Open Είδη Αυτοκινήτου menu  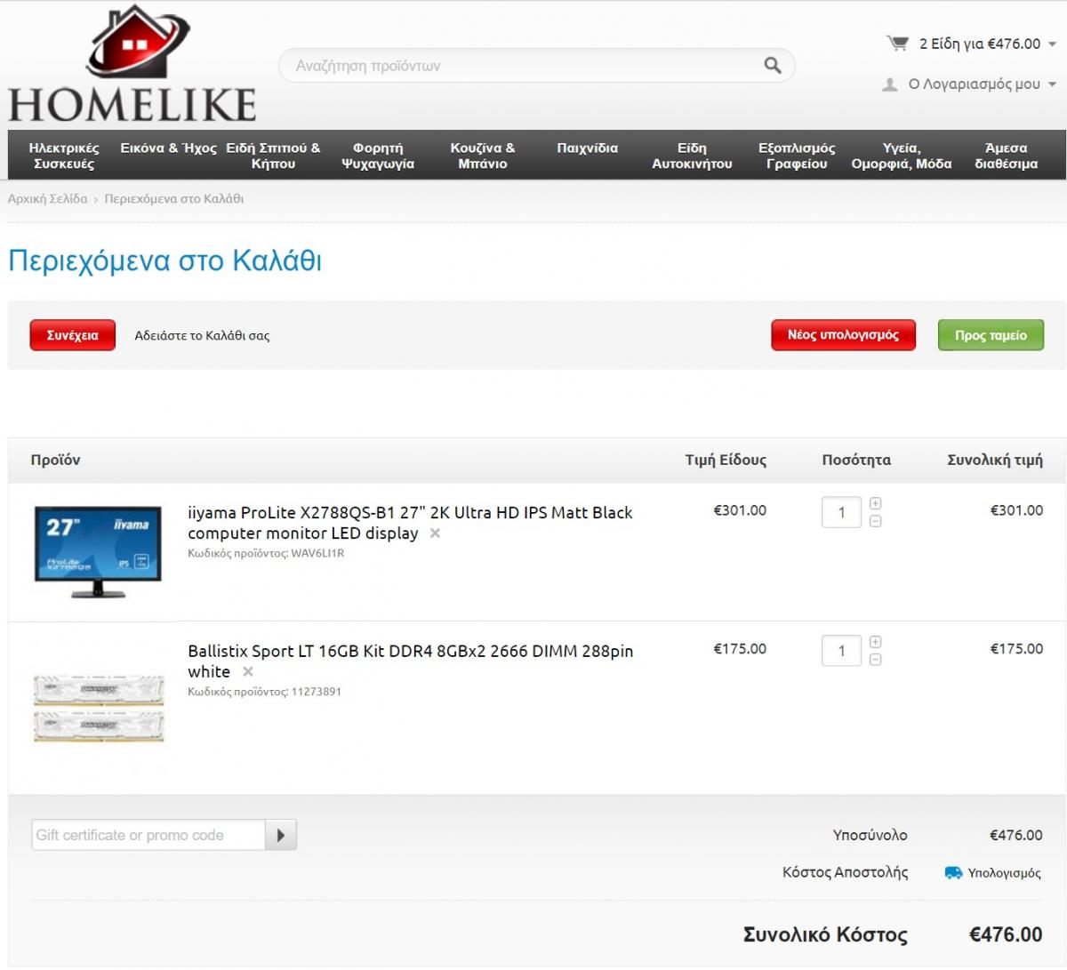point(692,156)
